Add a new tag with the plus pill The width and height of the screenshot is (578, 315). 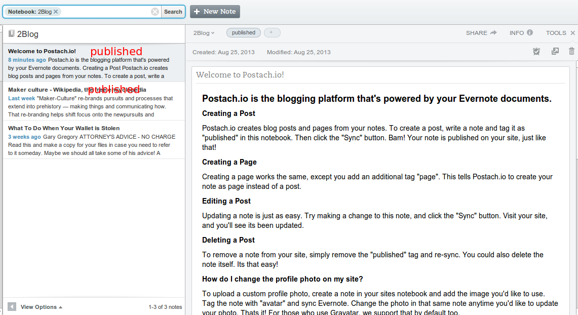point(272,33)
